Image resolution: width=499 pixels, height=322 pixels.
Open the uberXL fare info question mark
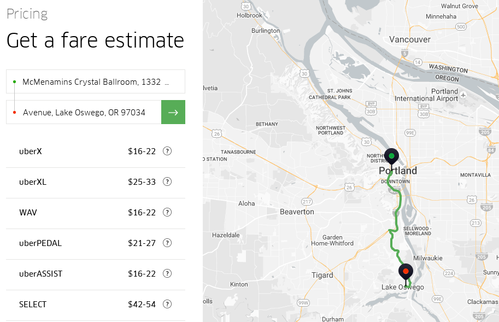167,182
